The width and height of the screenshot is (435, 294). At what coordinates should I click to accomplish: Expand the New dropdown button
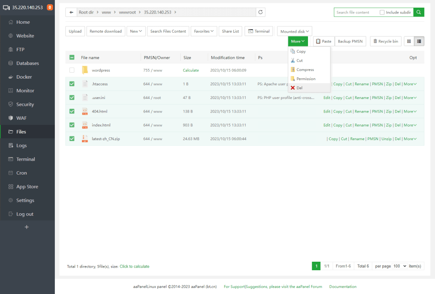(136, 31)
